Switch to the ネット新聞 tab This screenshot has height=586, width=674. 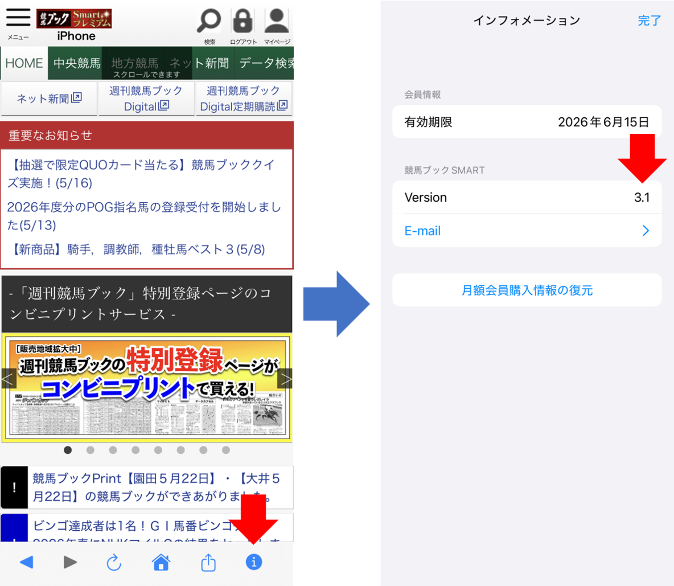(199, 63)
